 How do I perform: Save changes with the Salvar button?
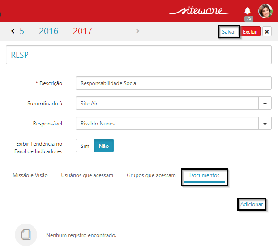click(229, 32)
